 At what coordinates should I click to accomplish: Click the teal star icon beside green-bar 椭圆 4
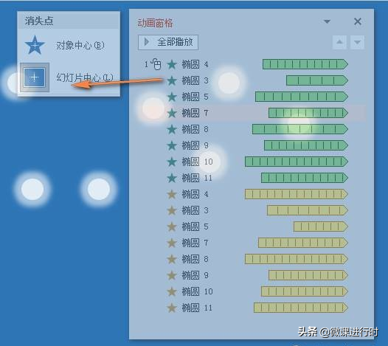pos(172,65)
